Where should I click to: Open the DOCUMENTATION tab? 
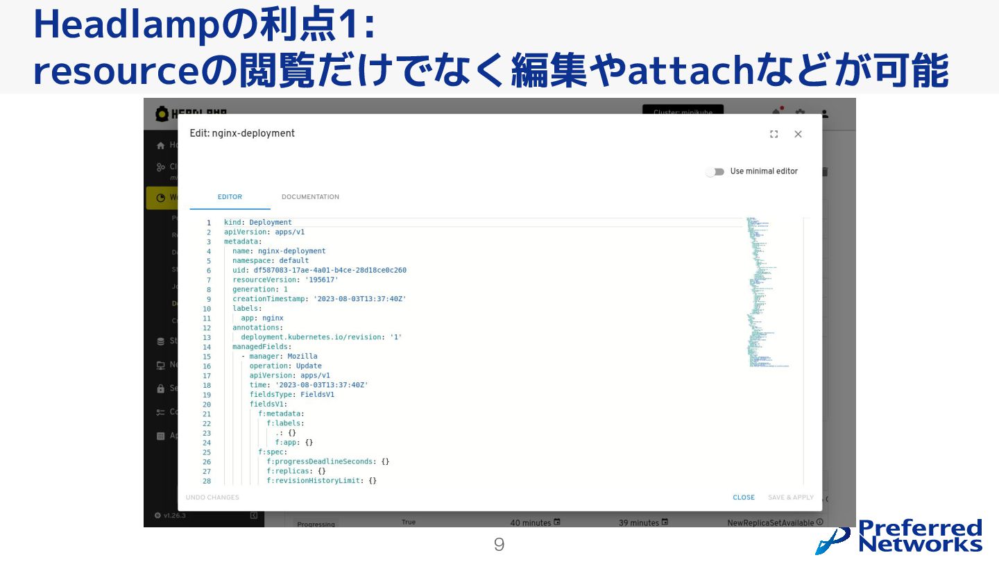(310, 197)
